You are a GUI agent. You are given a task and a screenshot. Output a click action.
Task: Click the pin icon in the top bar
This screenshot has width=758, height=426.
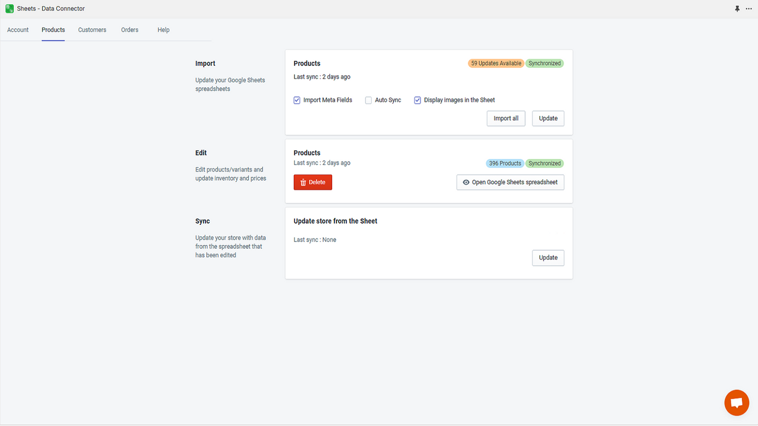[x=737, y=9]
